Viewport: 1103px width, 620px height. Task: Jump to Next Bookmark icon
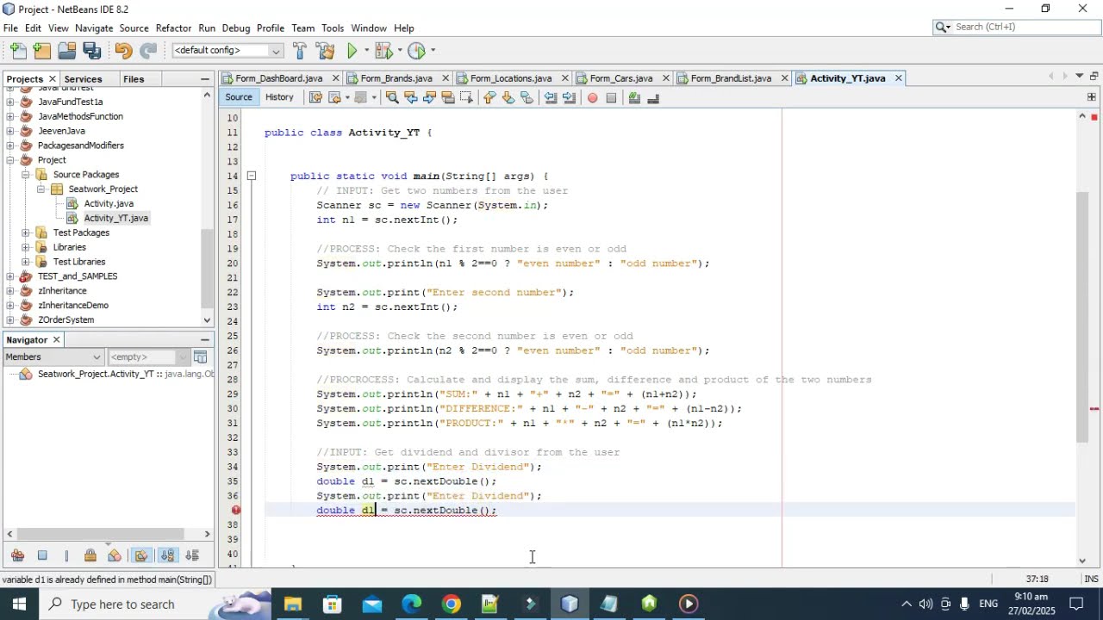pos(508,97)
